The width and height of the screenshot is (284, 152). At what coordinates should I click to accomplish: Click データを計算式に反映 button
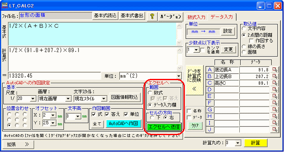point(194,80)
